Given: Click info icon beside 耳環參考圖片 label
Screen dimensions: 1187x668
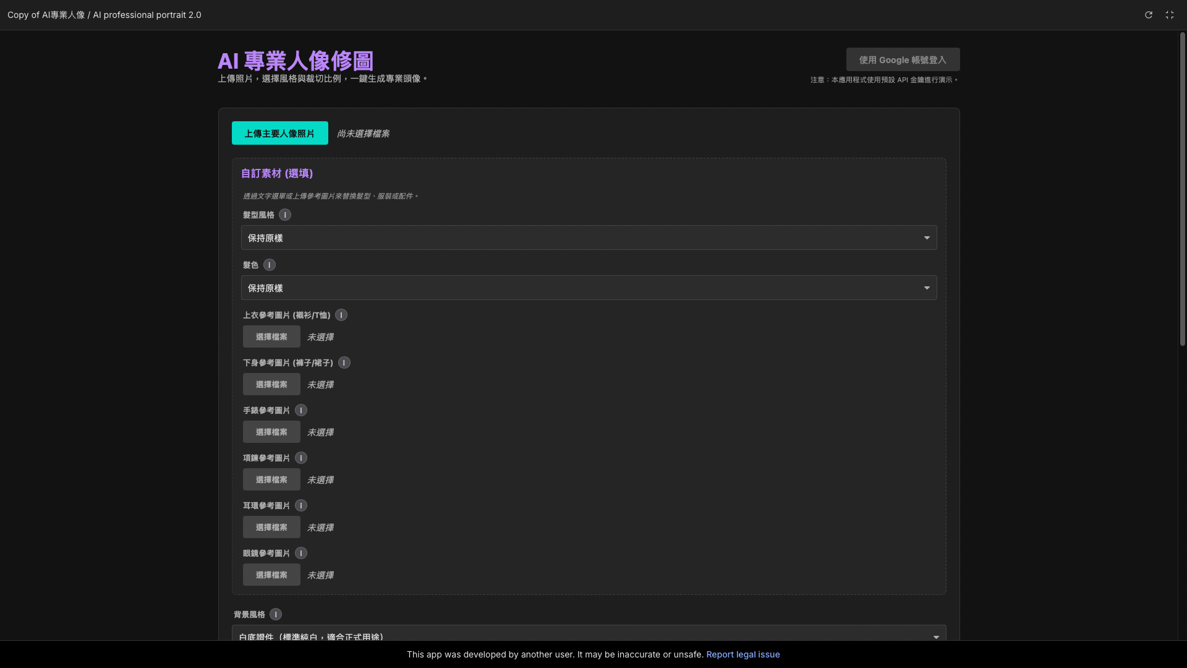Looking at the screenshot, I should coord(300,505).
